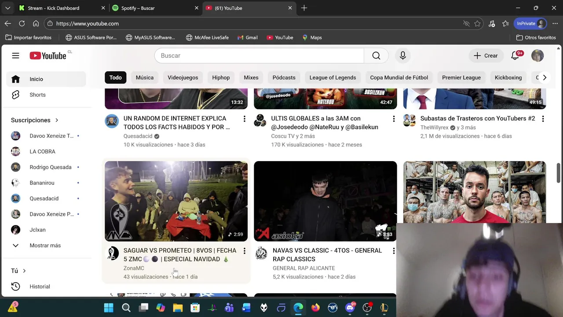Click the TheWillyrex channel name
563x317 pixels.
pyautogui.click(x=435, y=128)
